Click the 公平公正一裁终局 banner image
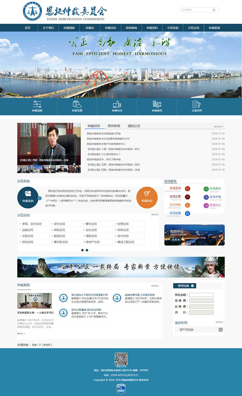The image size is (242, 396). coord(121,267)
